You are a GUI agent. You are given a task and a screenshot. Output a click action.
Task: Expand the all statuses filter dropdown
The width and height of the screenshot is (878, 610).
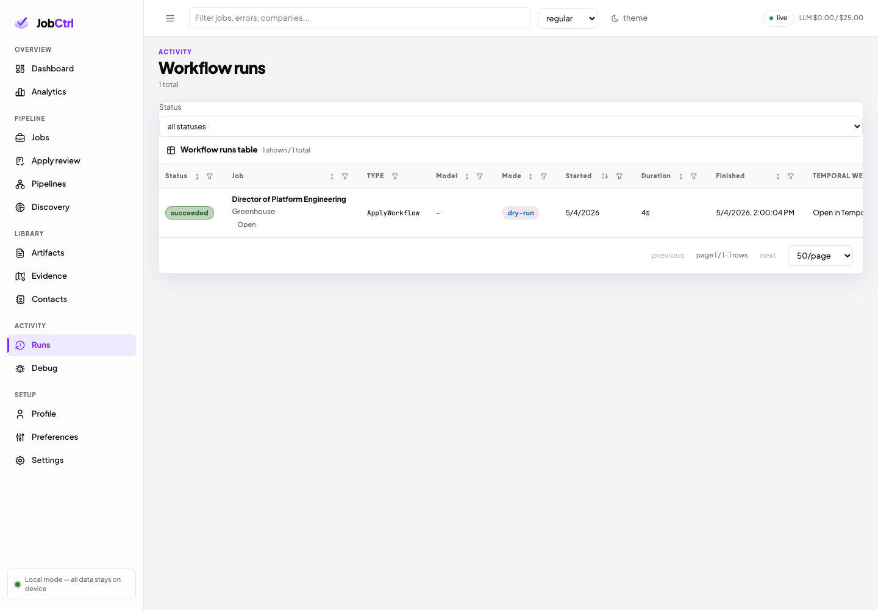coord(511,127)
